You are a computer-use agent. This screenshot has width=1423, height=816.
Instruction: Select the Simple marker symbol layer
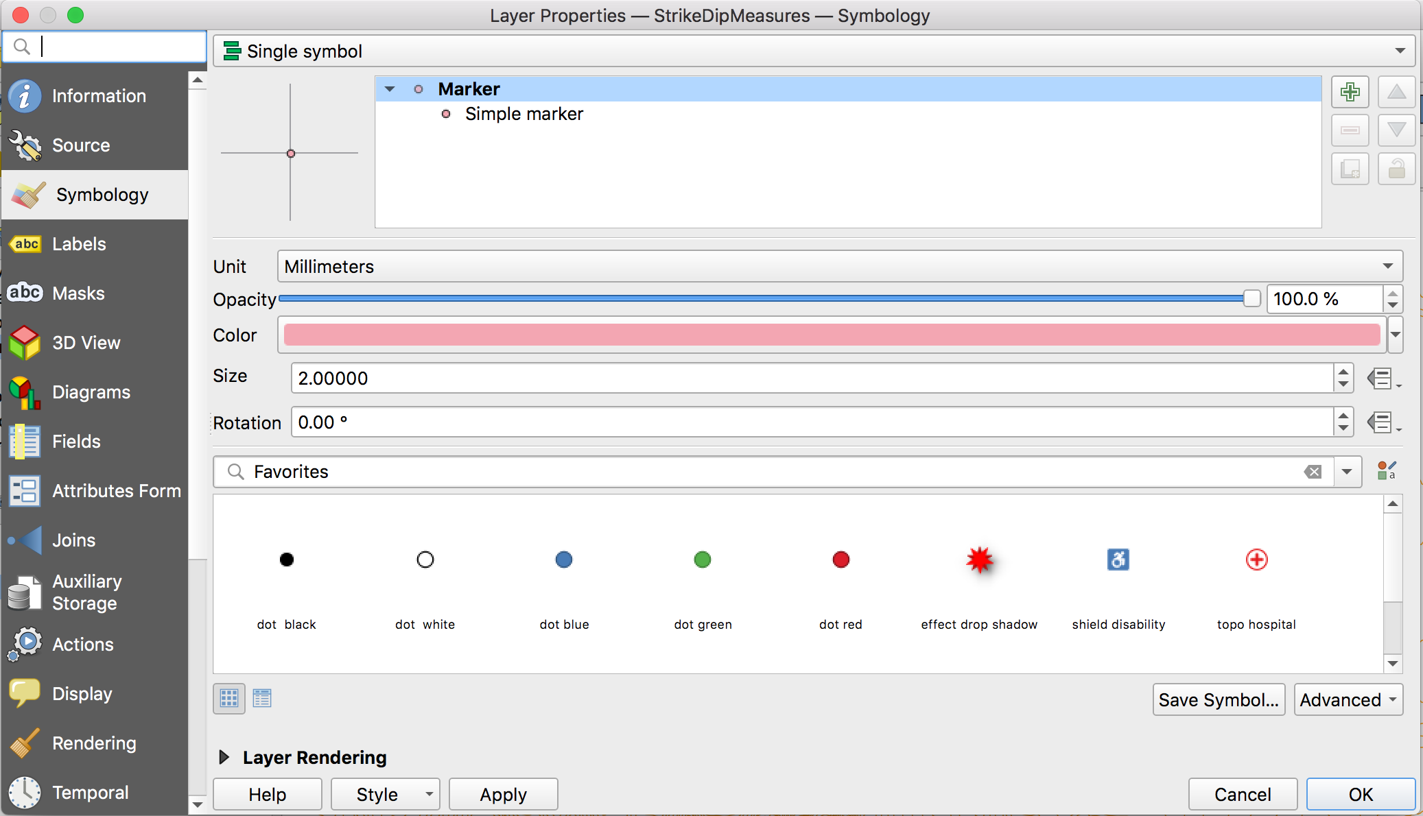click(x=524, y=114)
